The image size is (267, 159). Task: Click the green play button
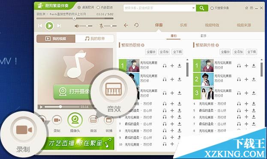[x=49, y=26]
